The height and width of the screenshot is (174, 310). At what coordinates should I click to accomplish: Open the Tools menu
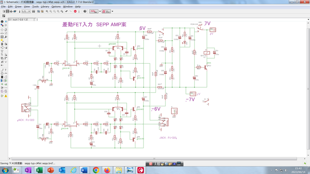click(35, 7)
